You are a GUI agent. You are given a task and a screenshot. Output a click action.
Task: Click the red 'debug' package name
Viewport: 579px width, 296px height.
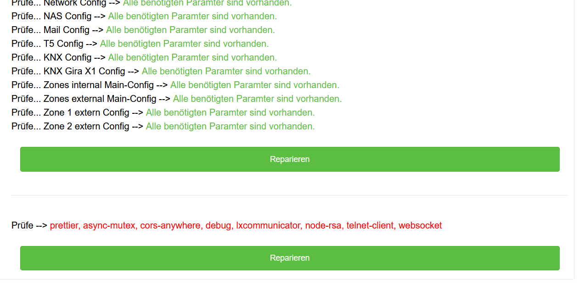pyautogui.click(x=218, y=226)
